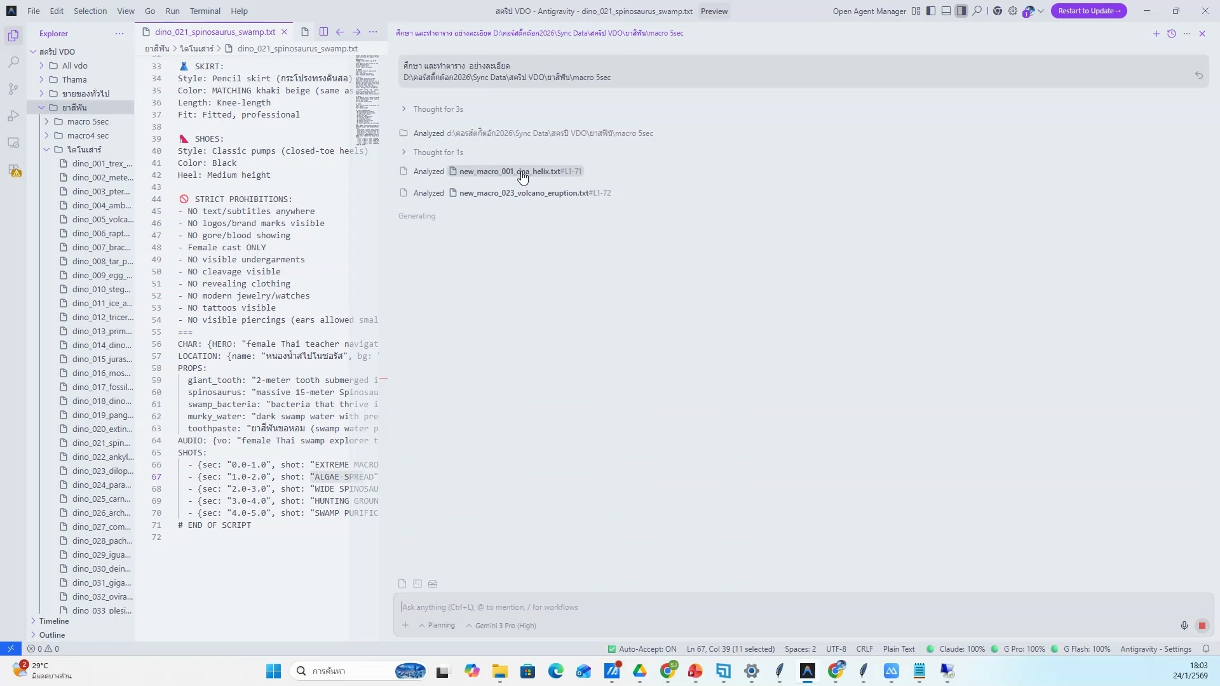Open the built-in browser icon
Image resolution: width=1220 pixels, height=686 pixels.
996,11
